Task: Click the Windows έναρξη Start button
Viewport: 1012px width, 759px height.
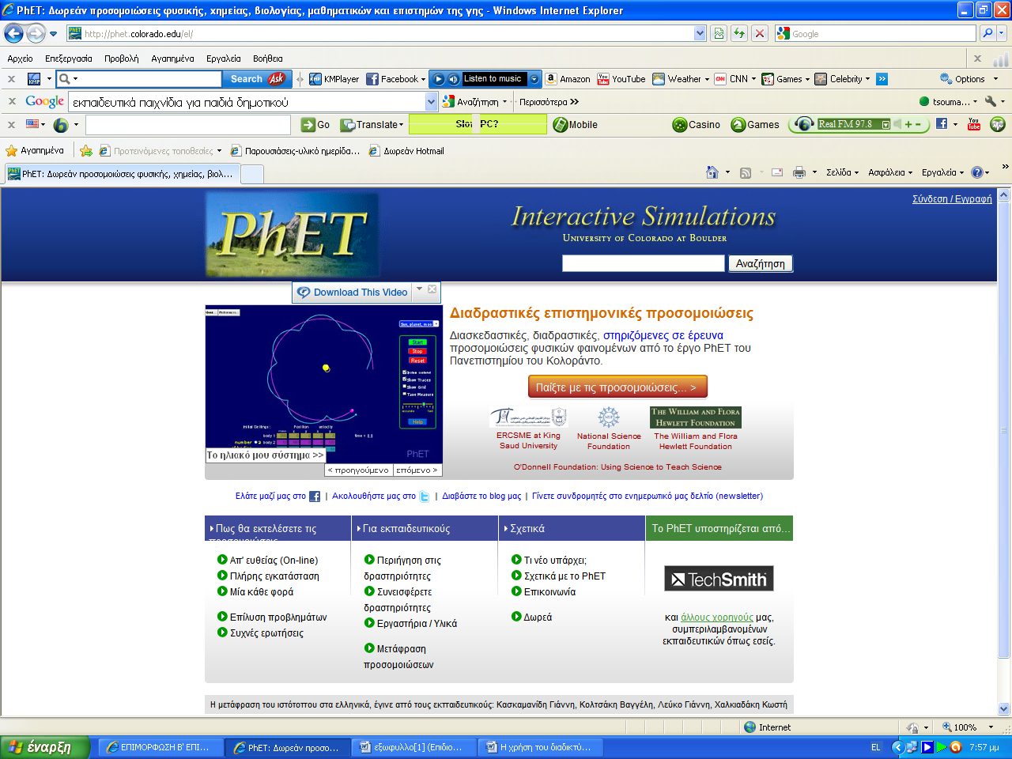Action: tap(45, 747)
